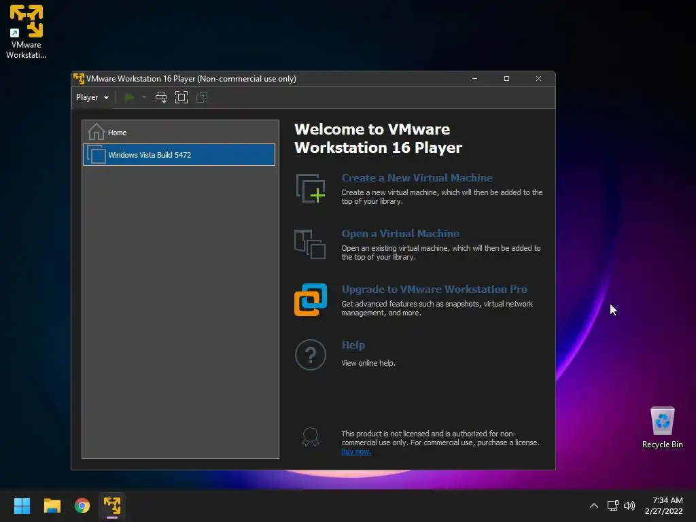
Task: Show hidden system tray icons
Action: point(594,506)
